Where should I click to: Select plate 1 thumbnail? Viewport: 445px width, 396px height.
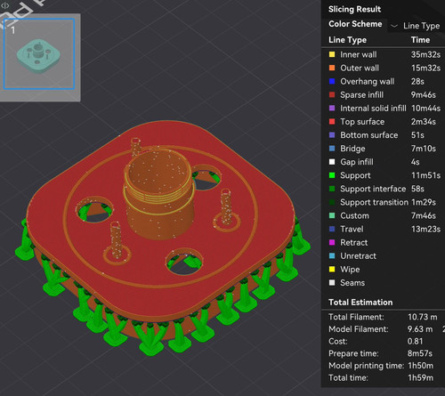click(x=39, y=53)
